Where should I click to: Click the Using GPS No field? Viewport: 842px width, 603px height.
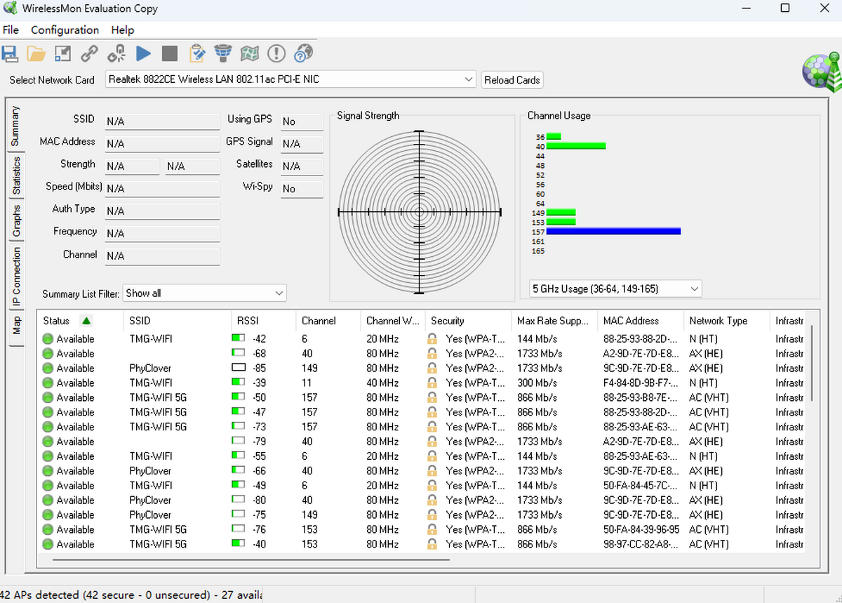pos(302,121)
